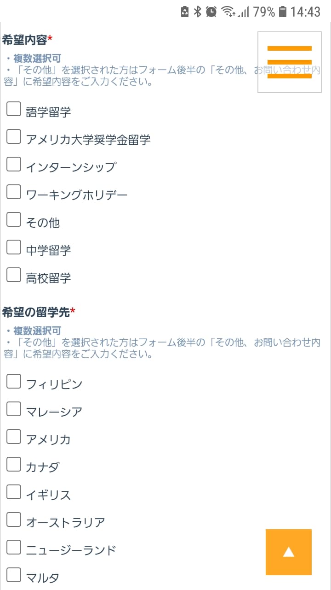The image size is (331, 590).
Task: Select the アメリカ大学奨学金留学 option
Action: [x=14, y=137]
